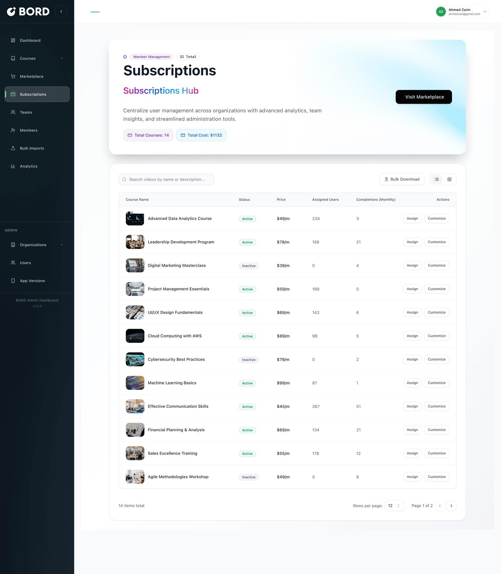Click the Bulk Imports upload icon
The width and height of the screenshot is (501, 574).
tap(13, 148)
